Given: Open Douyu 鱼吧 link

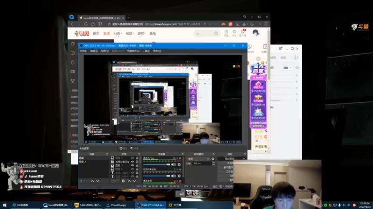Looking at the screenshot, I should pos(152,33).
